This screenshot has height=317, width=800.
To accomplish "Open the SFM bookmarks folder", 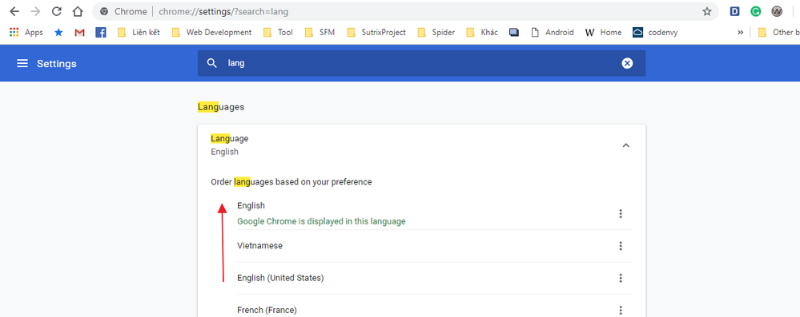I will (320, 32).
